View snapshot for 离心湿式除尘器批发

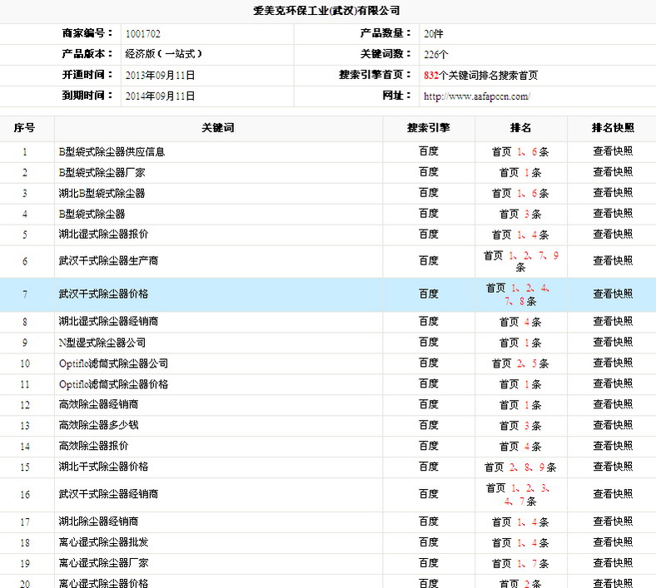click(613, 542)
